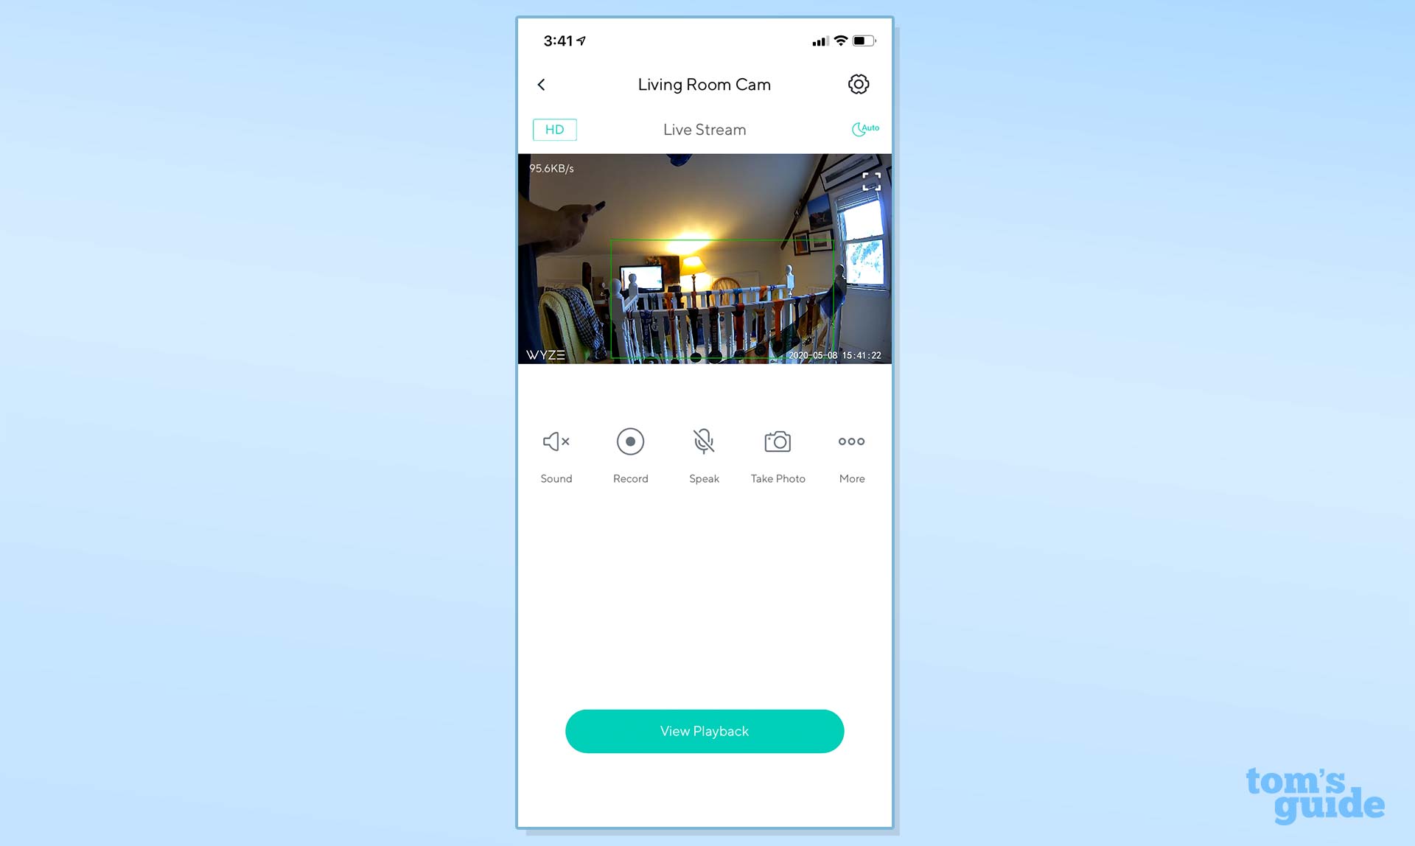Tap the settings gear for Living Room Cam
The width and height of the screenshot is (1415, 846).
pyautogui.click(x=859, y=85)
